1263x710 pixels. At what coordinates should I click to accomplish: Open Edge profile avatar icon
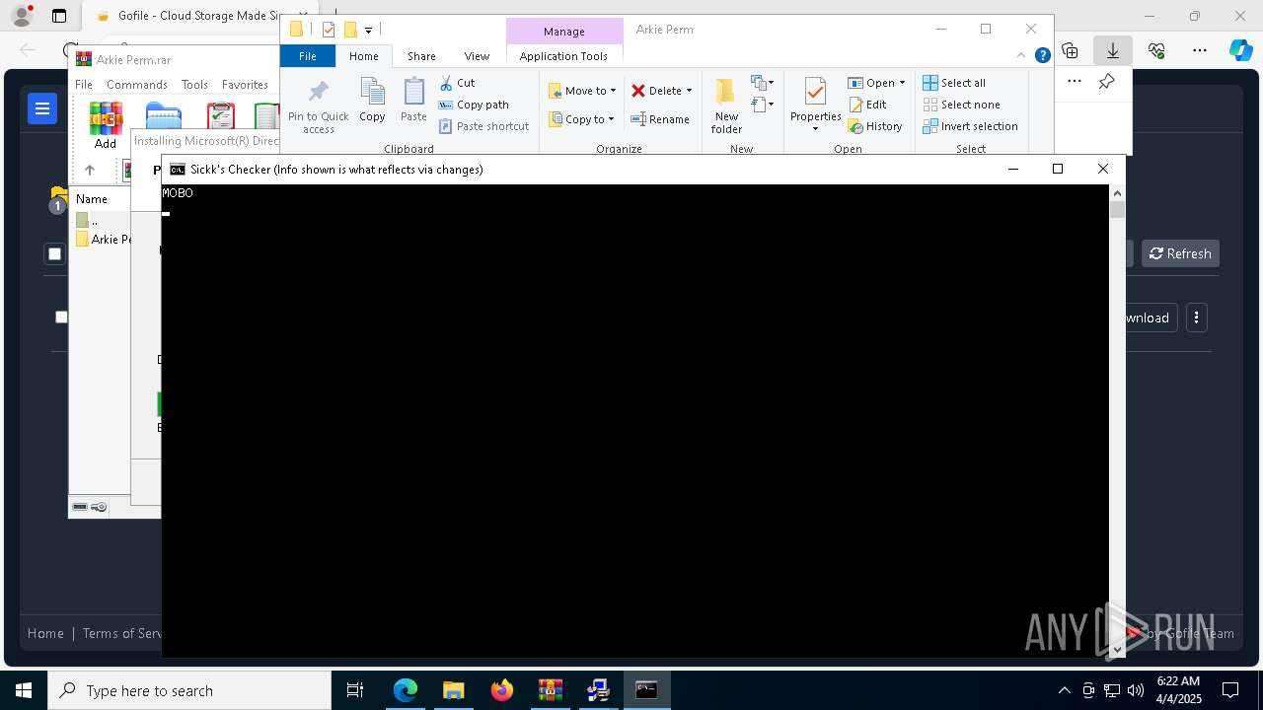coord(22,16)
